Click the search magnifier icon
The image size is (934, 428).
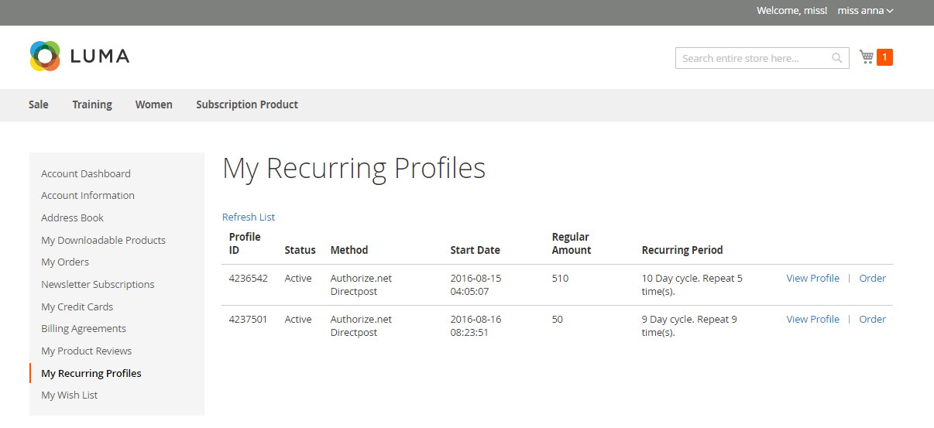pyautogui.click(x=836, y=58)
